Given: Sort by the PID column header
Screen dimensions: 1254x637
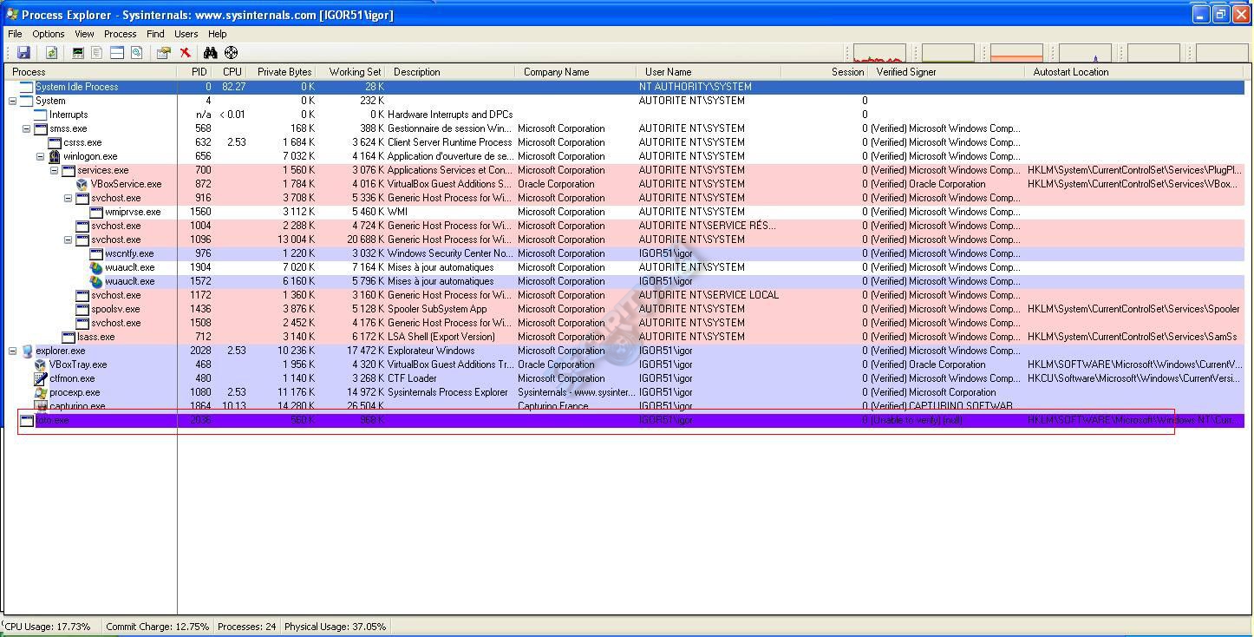Looking at the screenshot, I should point(195,72).
